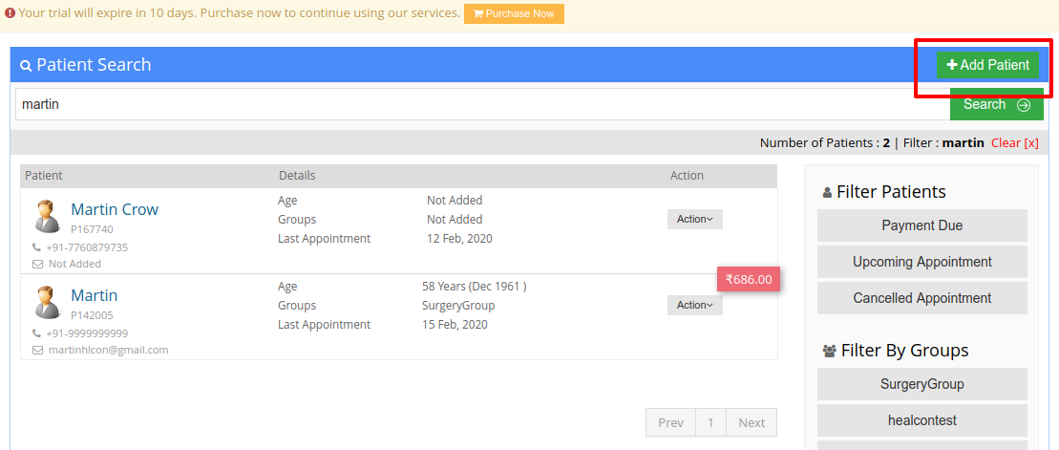This screenshot has height=450, width=1059.
Task: Click the avatar of patient Martin P142005
Action: 48,302
